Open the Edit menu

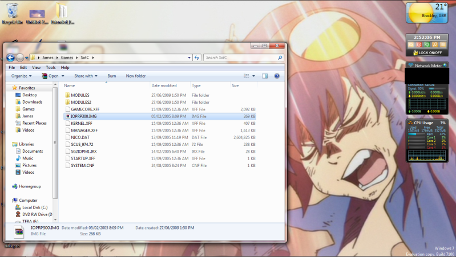(23, 67)
